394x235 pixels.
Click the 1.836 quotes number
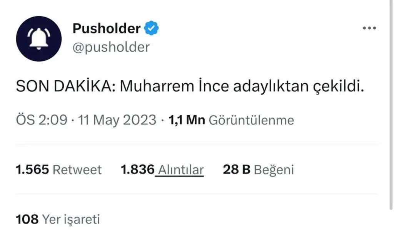137,169
